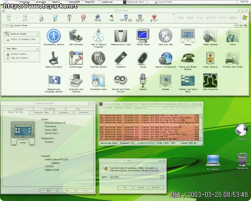
Task: Expand the Control Panel address bar dropdown
Action: [x=235, y=26]
